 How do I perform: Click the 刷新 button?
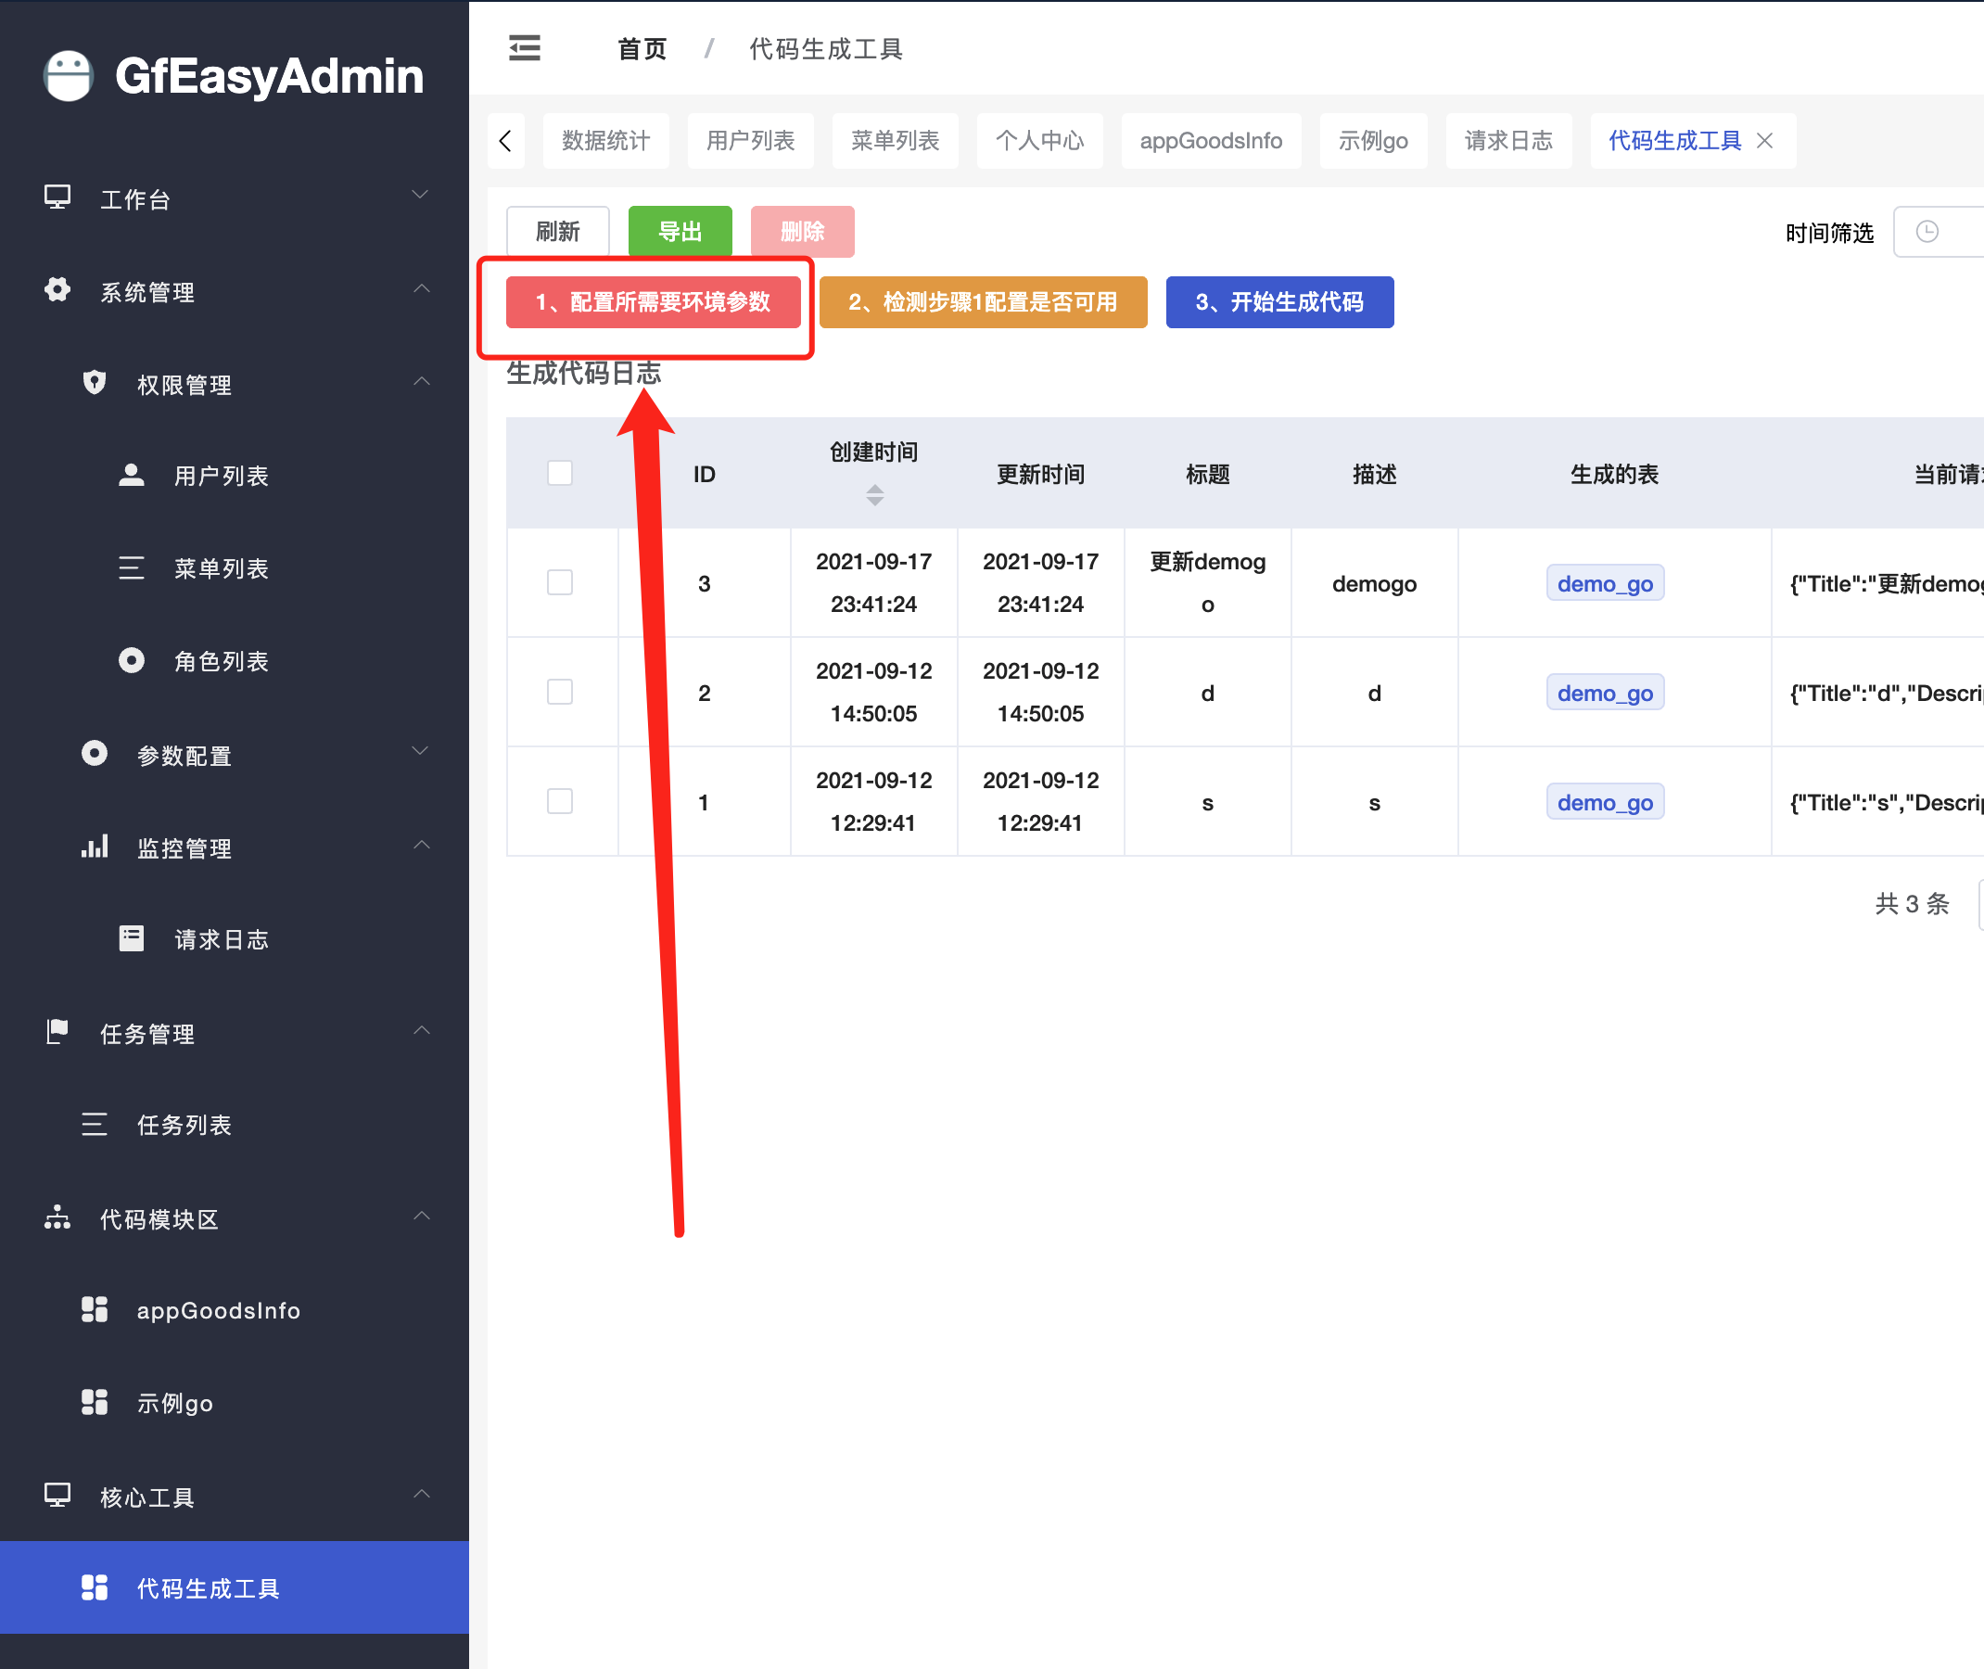click(x=558, y=232)
